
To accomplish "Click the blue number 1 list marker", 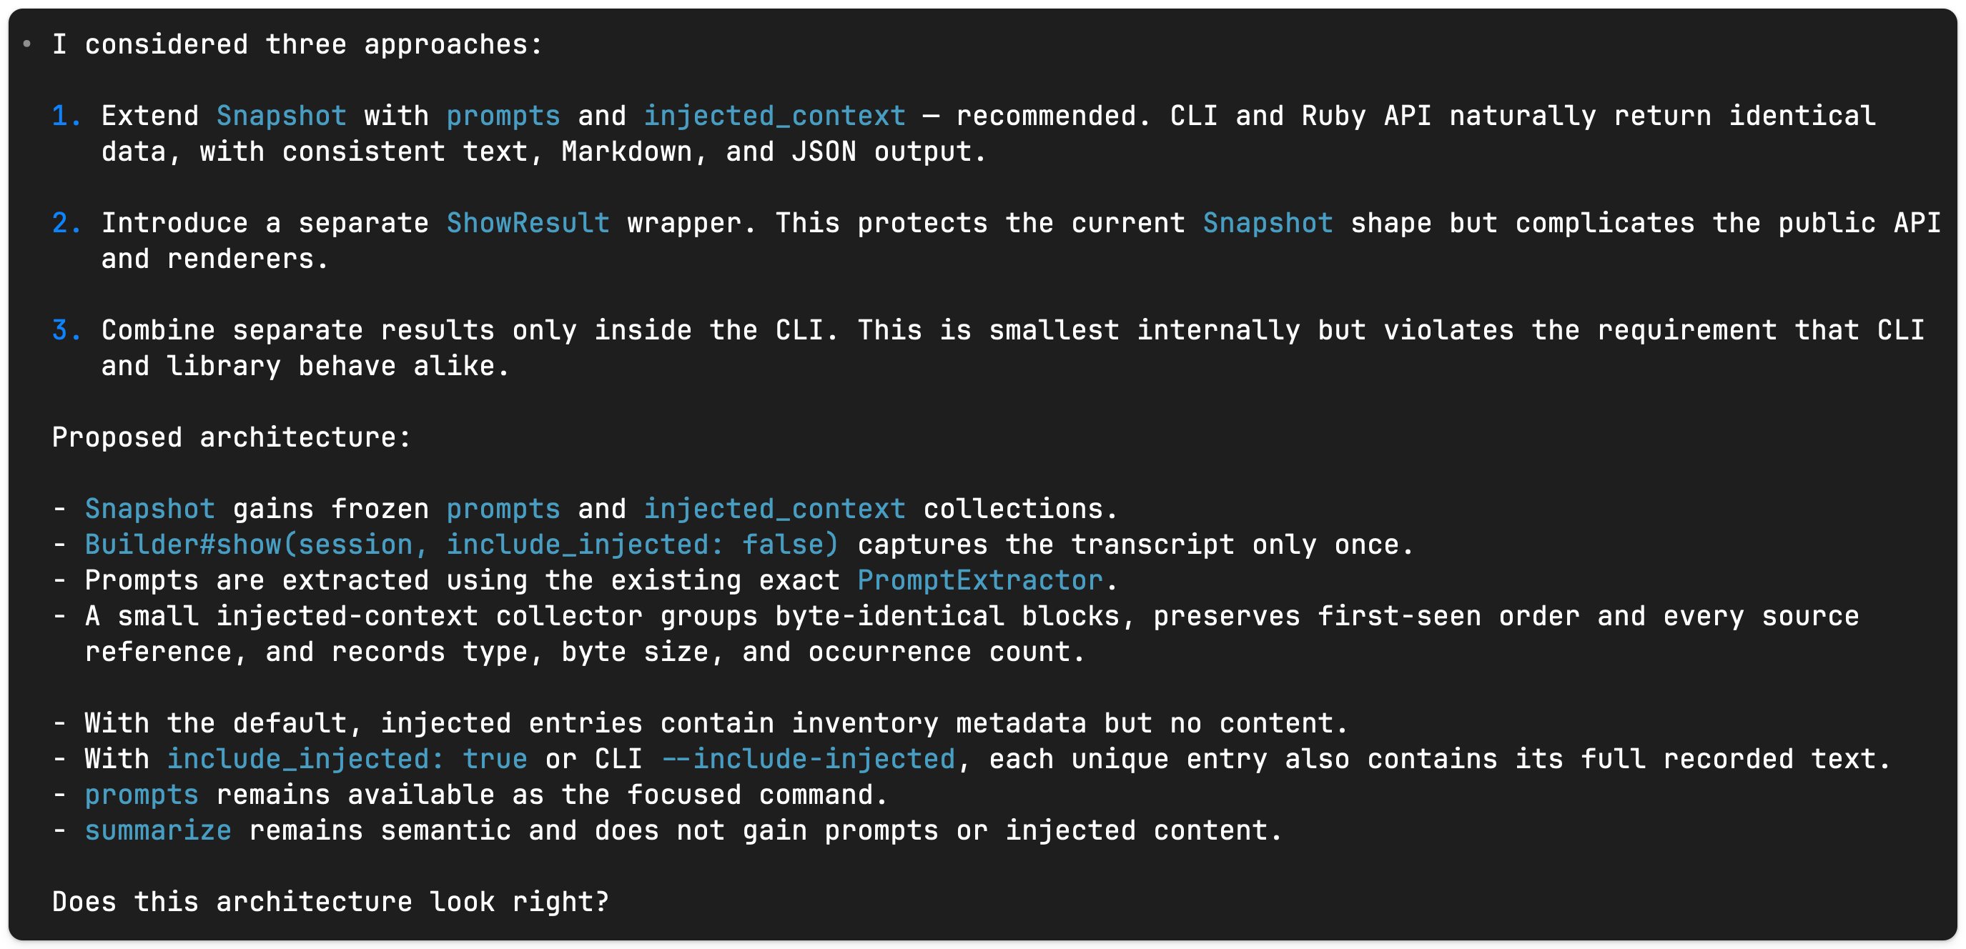I will pos(66,116).
